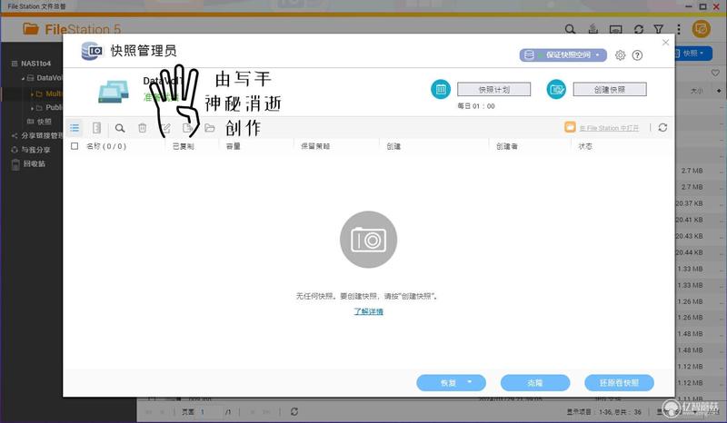
Task: Open the 保证快照空间 dropdown
Action: (563, 55)
